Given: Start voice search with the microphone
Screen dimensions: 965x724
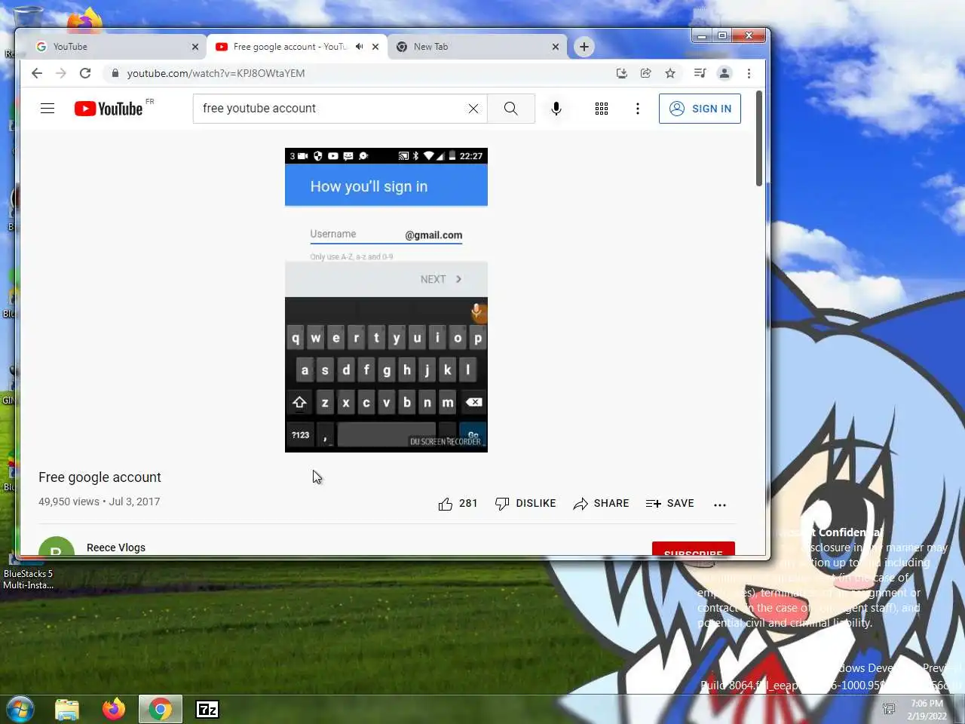Looking at the screenshot, I should point(556,109).
